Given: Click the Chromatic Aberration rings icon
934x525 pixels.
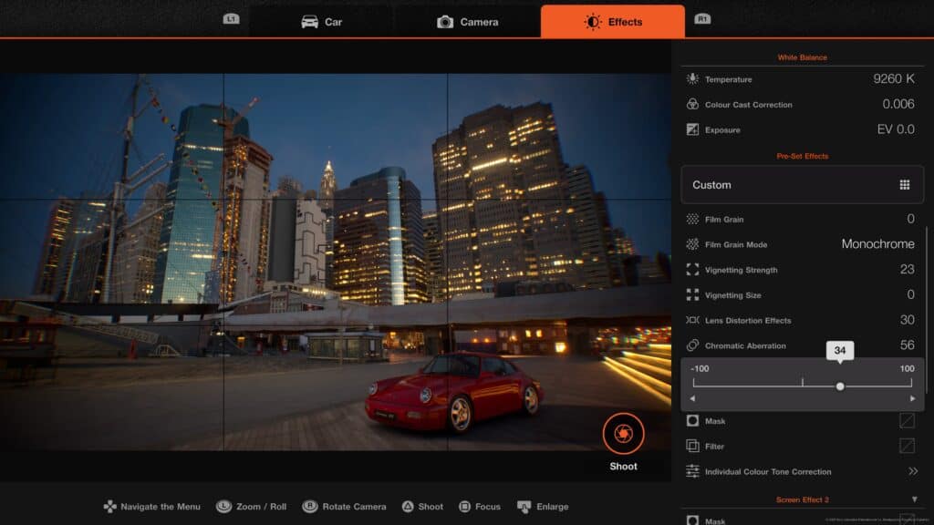Looking at the screenshot, I should pyautogui.click(x=690, y=345).
